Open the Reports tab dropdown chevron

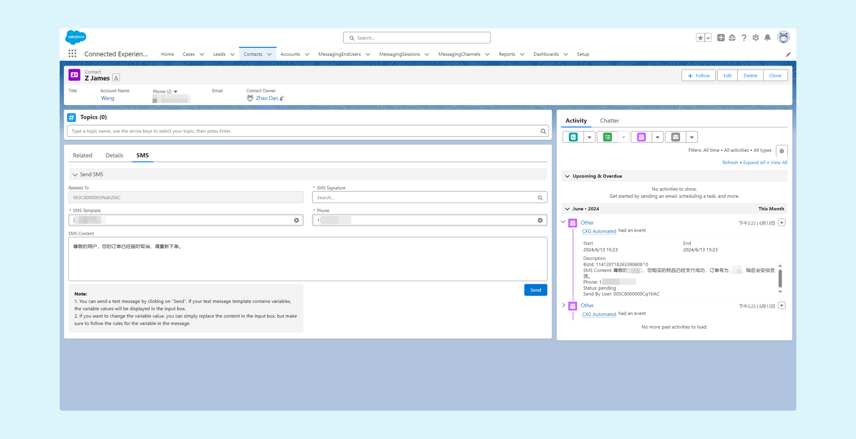522,54
